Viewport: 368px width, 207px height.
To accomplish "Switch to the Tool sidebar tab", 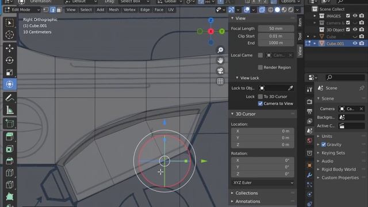I will point(300,36).
